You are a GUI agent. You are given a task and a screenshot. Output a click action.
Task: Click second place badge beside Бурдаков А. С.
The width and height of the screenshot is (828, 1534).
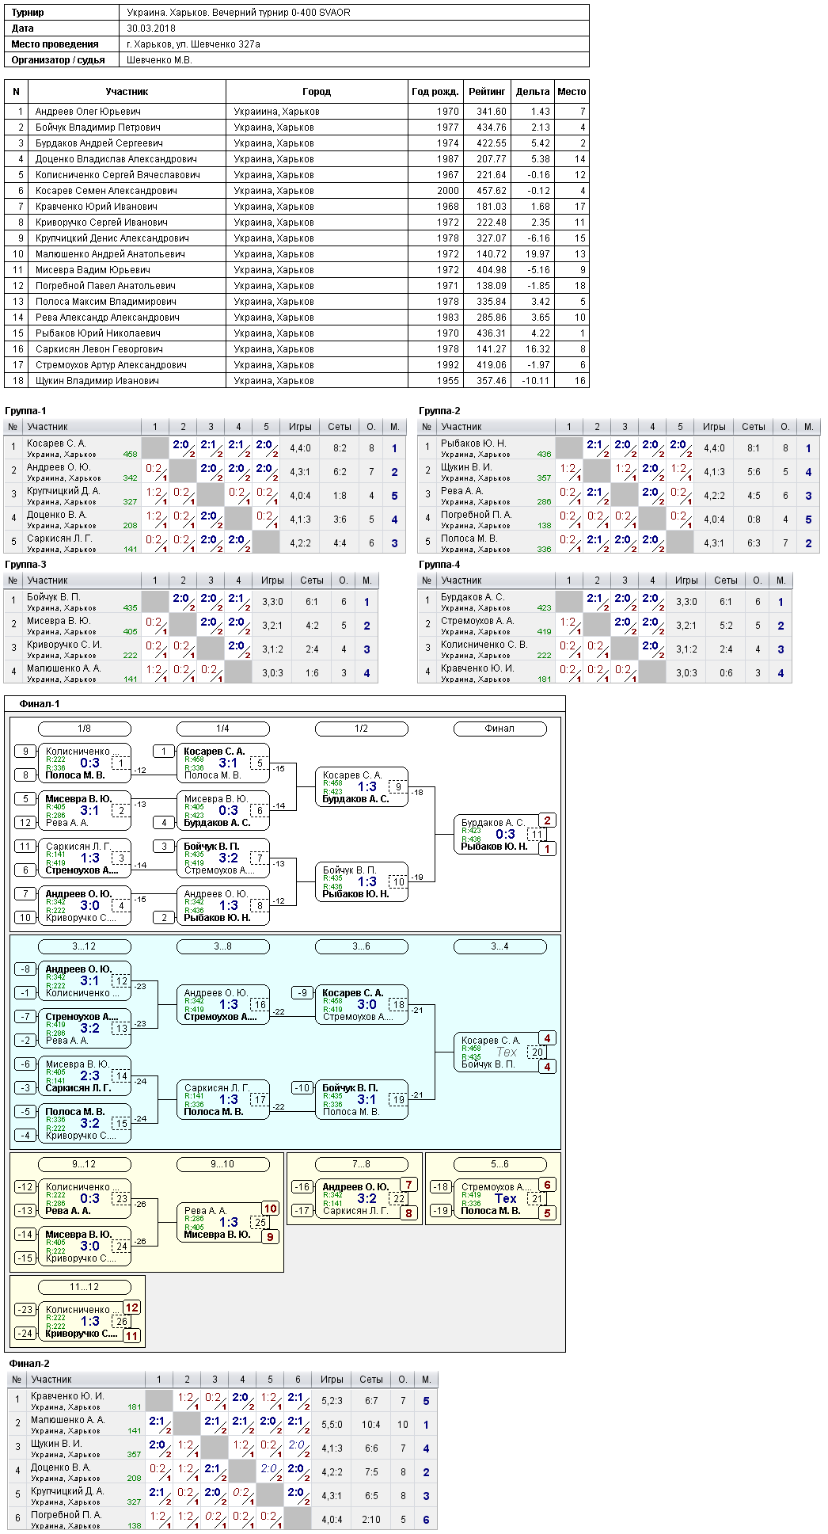click(547, 820)
